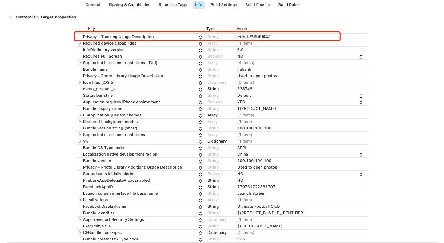
Task: Select the ${PRODUCT_NAME} value
Action: click(257, 108)
